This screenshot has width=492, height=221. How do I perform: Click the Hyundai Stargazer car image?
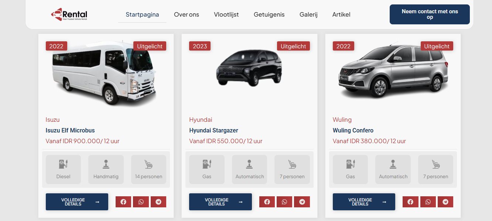(249, 68)
